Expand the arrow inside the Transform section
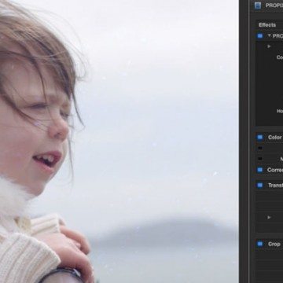The image size is (283, 283). coord(269,218)
